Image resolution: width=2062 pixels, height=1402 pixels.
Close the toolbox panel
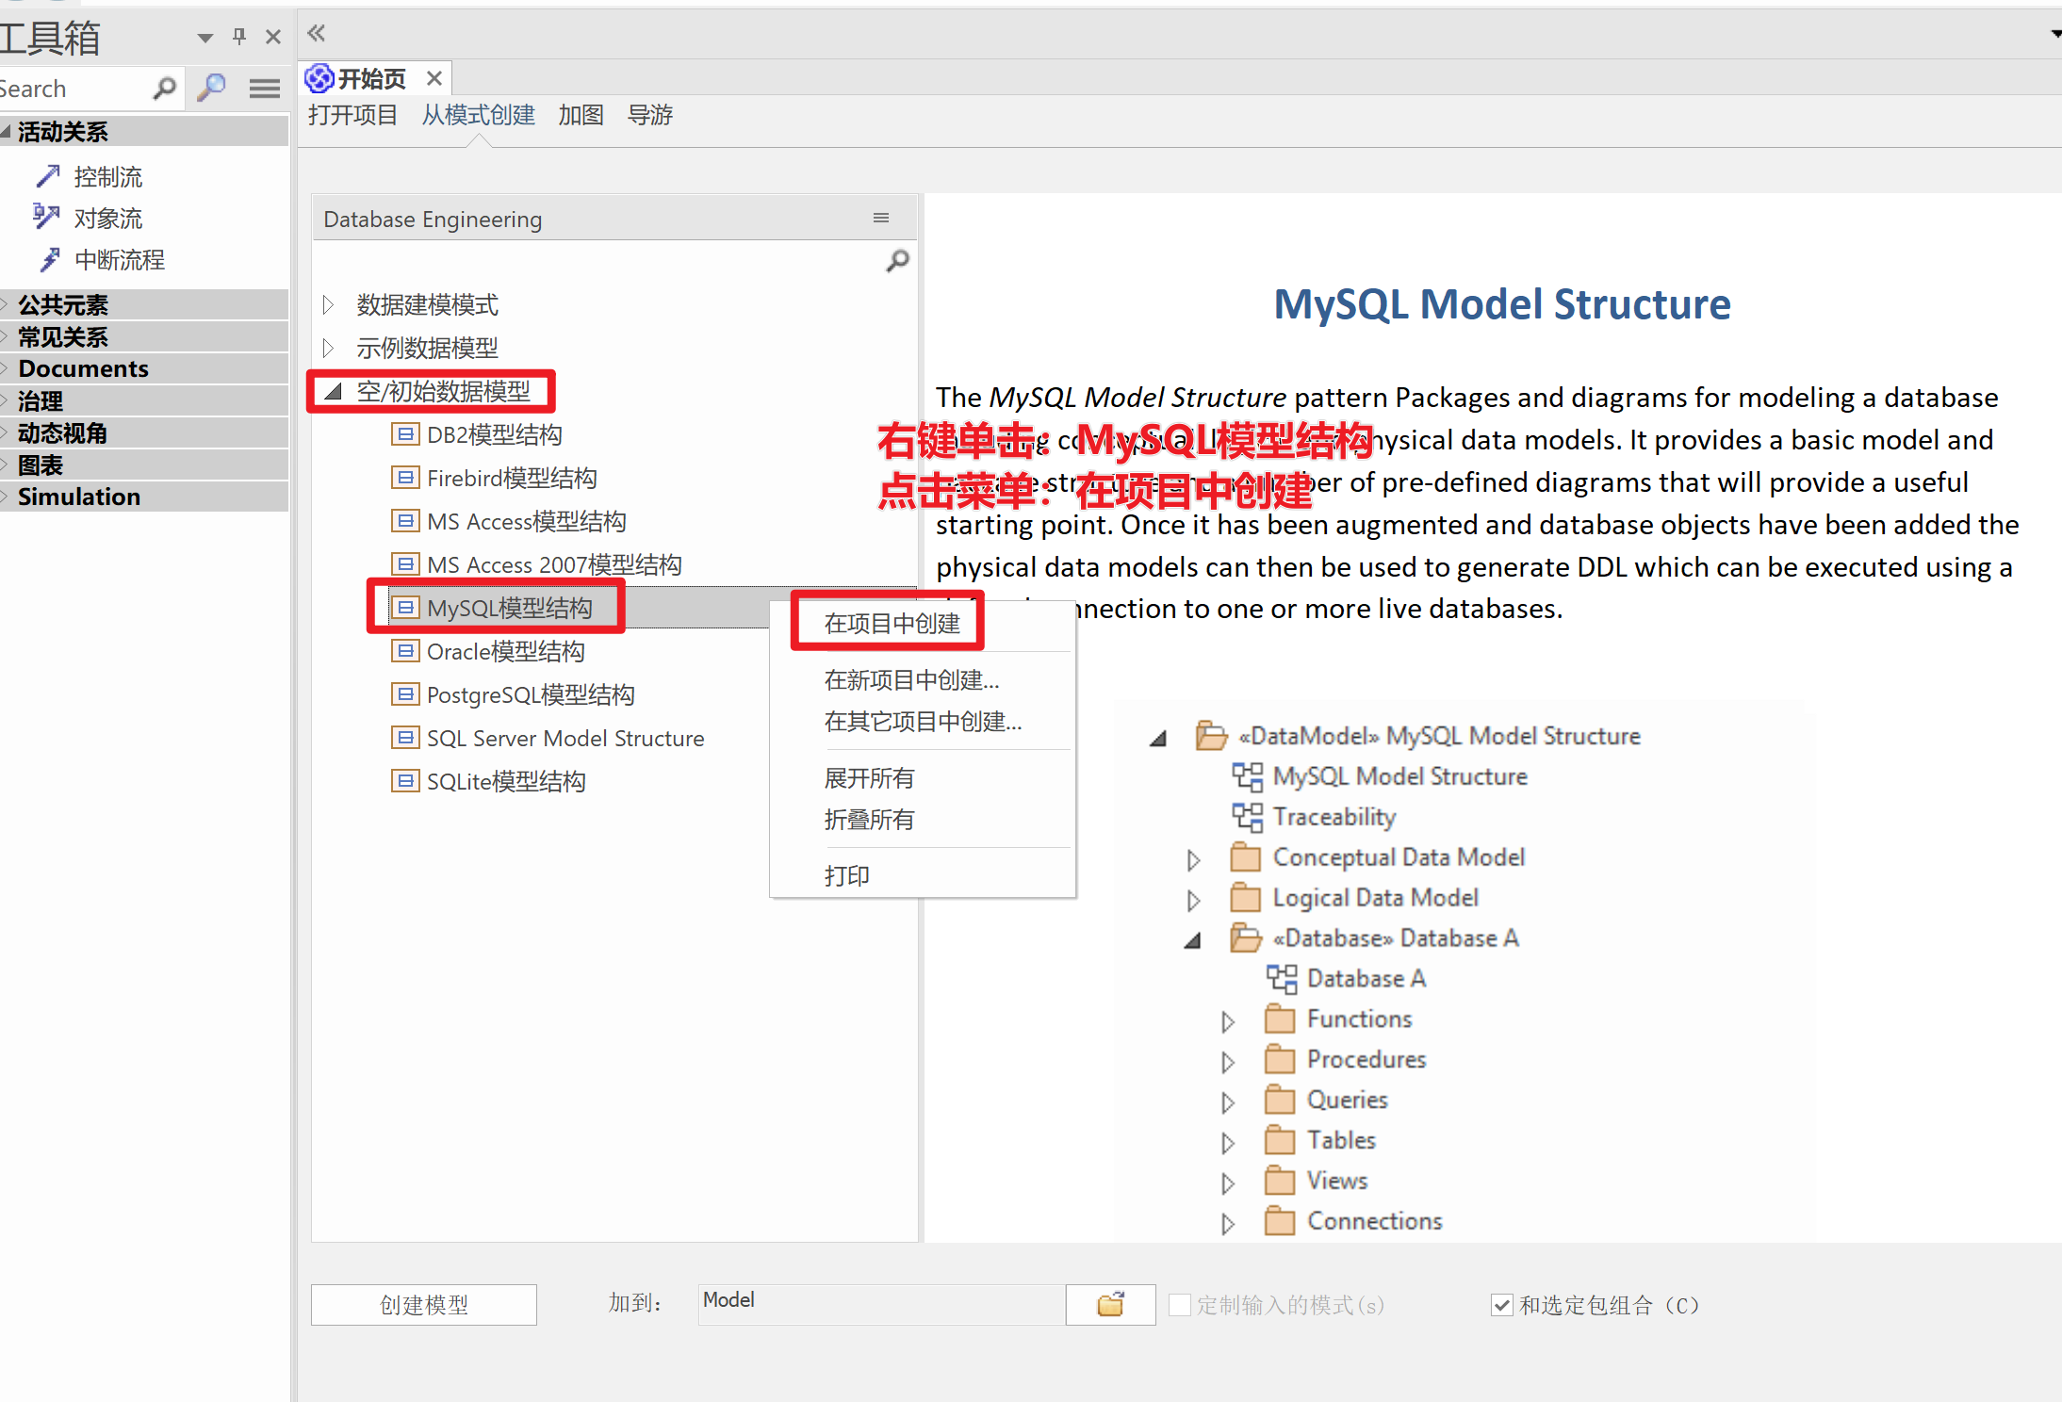(x=273, y=37)
